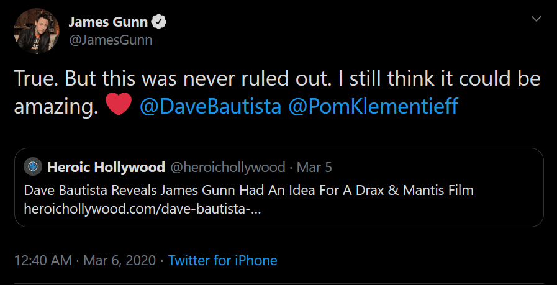Click the red heart emoji in tweet
557x285 pixels.
coord(119,106)
